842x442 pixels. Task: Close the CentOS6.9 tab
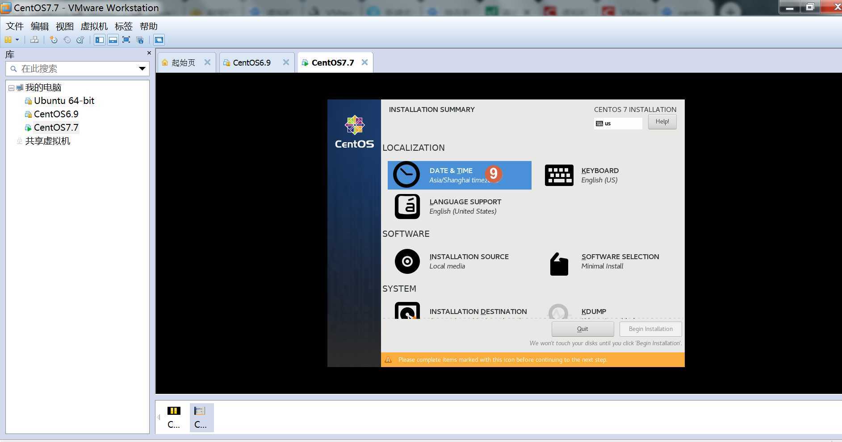[286, 62]
